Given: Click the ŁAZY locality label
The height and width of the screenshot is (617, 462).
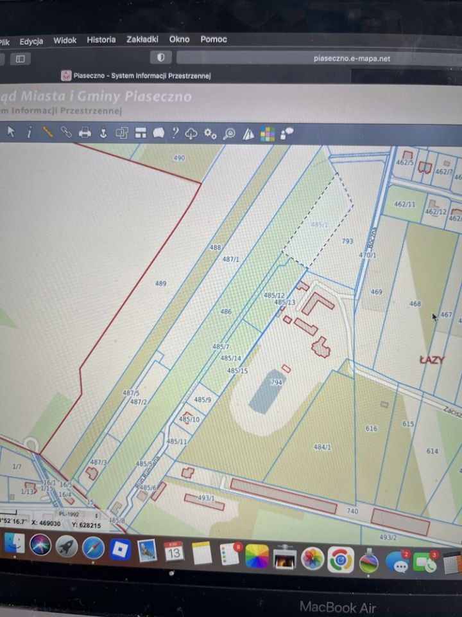Looking at the screenshot, I should coord(432,360).
